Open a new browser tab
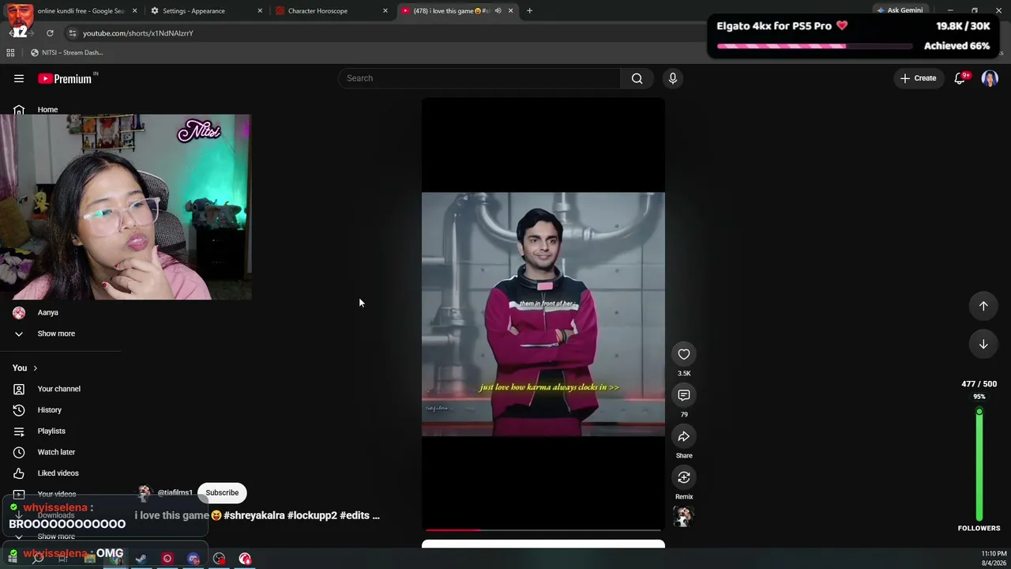Image resolution: width=1011 pixels, height=569 pixels. click(529, 11)
